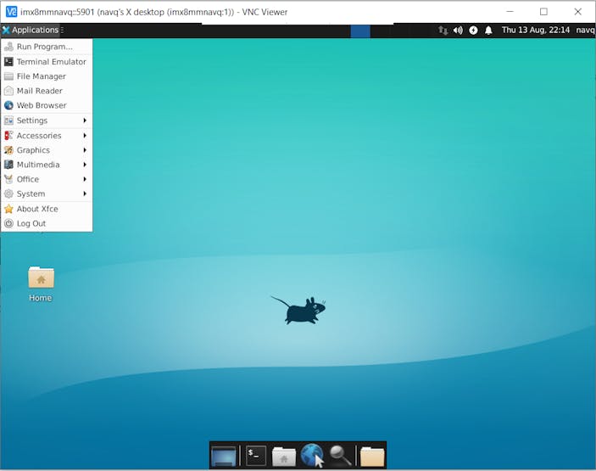
Task: Select File Manager menu entry
Action: (47, 76)
